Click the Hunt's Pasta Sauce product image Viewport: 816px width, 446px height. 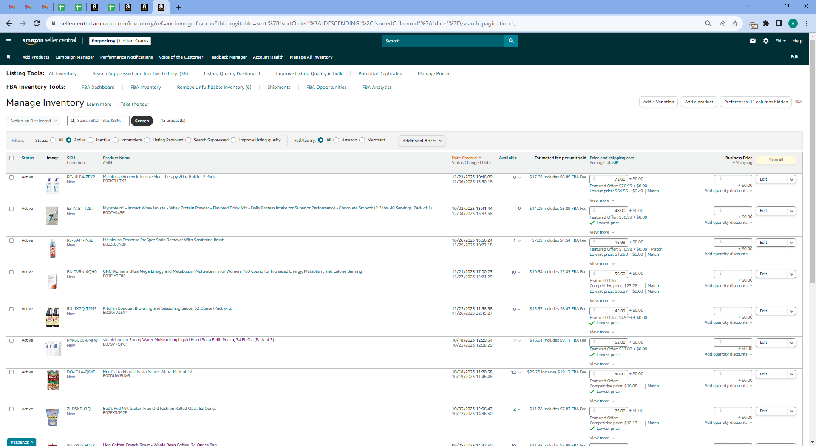53,380
